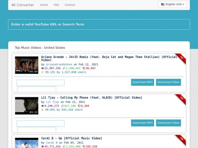Click the HD ribbon on Cardi B video
This screenshot has height=148, width=198.
[181, 139]
